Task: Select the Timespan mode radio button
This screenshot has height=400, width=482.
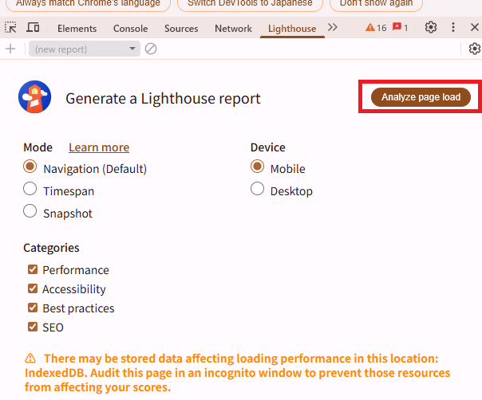Action: [30, 190]
